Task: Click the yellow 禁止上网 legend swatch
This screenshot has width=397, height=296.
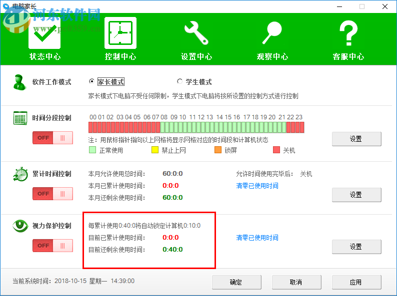Action: pyautogui.click(x=154, y=150)
